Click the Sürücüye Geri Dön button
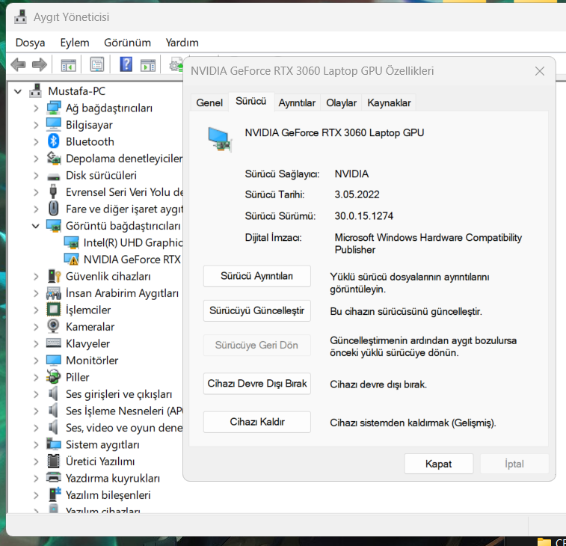Screen dimensions: 566x546 tap(257, 346)
